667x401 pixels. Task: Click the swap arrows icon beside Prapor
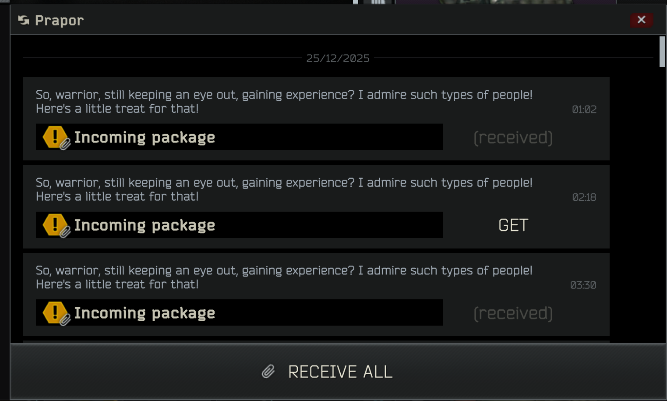[x=24, y=20]
